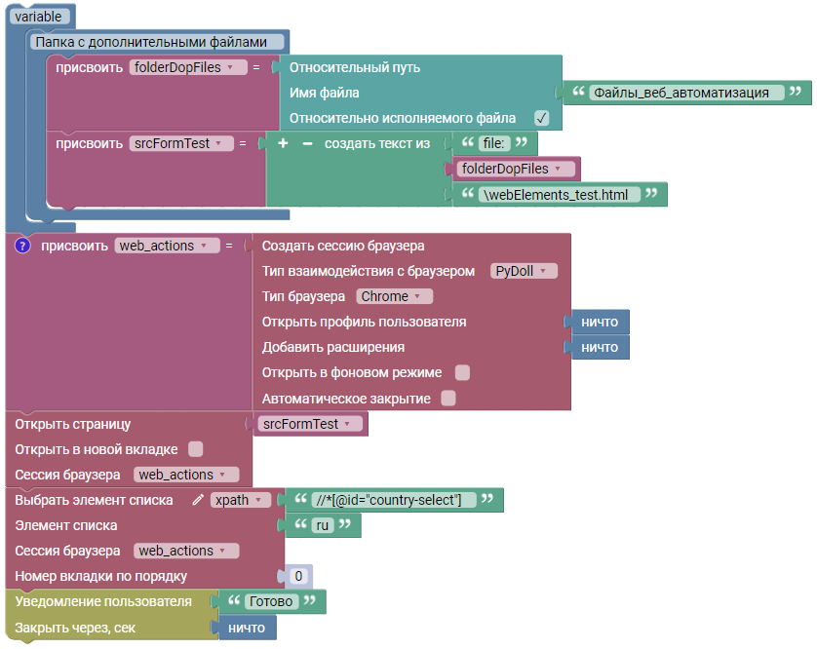The width and height of the screenshot is (817, 649).
Task: Open web_actions dropdown in the "присвоить" block
Action: coord(168,246)
